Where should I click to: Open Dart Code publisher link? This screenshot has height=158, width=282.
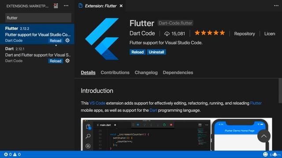pos(142,33)
